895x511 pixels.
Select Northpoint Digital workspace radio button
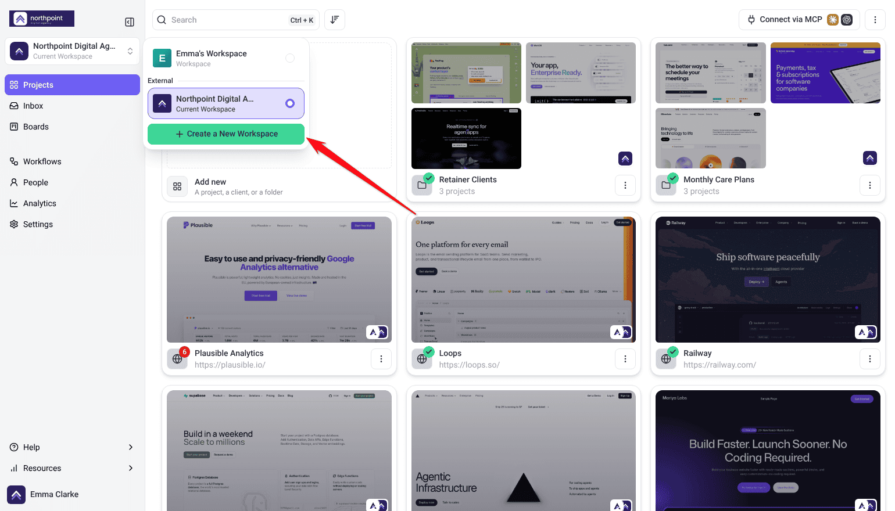290,103
